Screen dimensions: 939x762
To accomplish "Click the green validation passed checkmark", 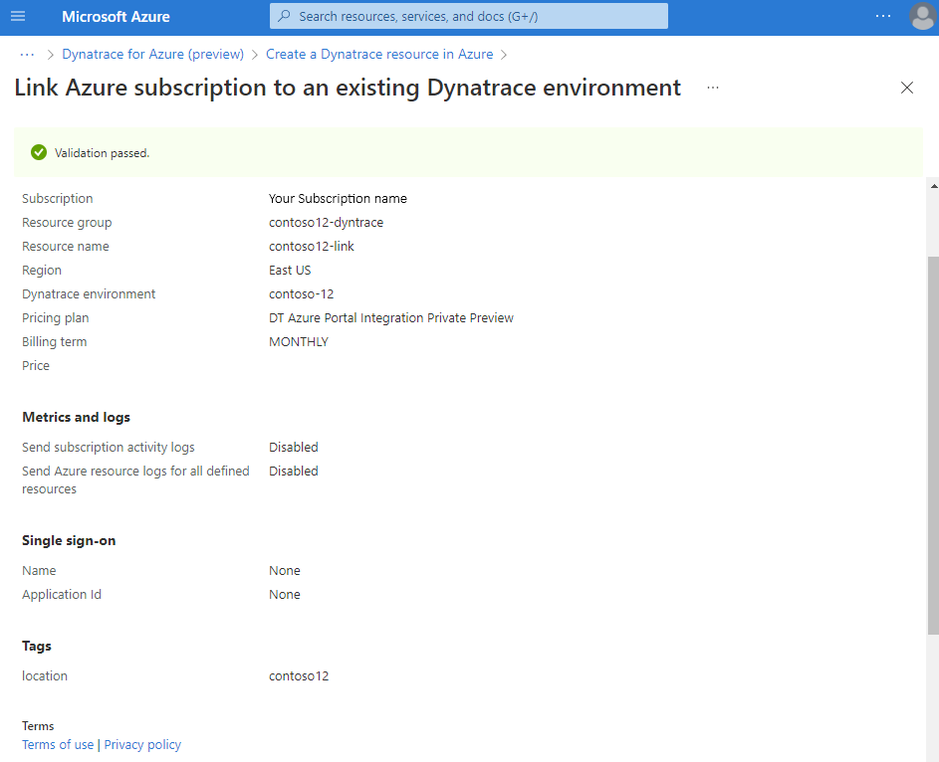I will [x=39, y=152].
